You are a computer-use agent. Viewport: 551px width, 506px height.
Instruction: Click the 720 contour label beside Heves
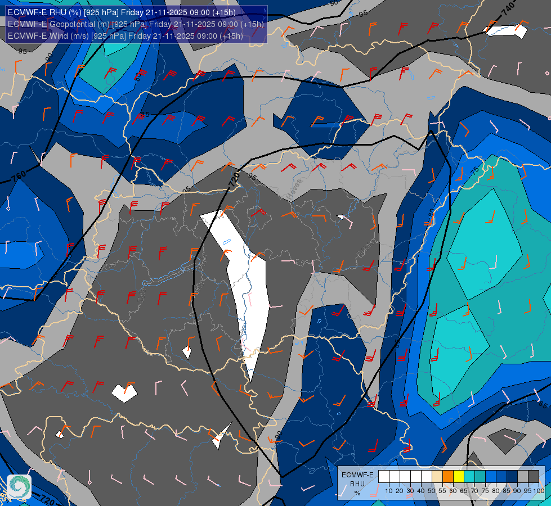coord(234,180)
